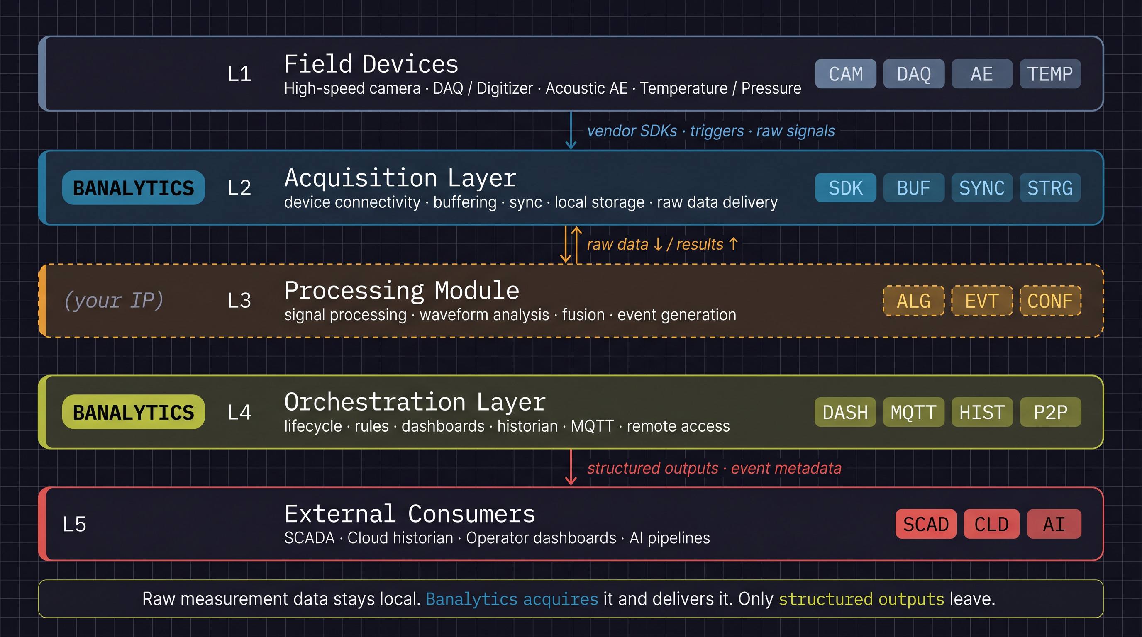Select the P2P chip in L4 row
Image resolution: width=1142 pixels, height=637 pixels.
1050,412
